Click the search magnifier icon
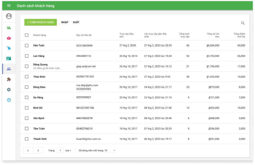This screenshot has height=165, width=255. click(243, 23)
